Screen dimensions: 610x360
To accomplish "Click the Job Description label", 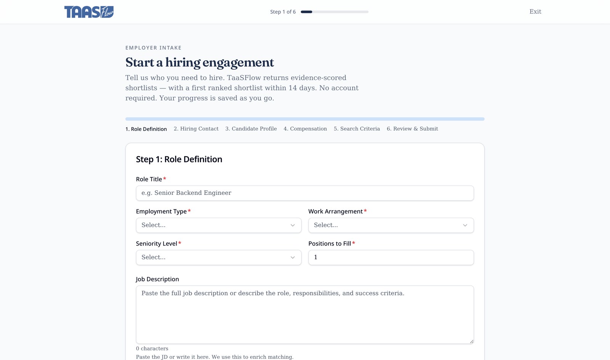I will coord(157,279).
